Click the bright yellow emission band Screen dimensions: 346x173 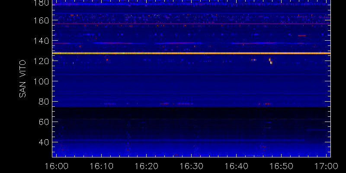[191, 53]
